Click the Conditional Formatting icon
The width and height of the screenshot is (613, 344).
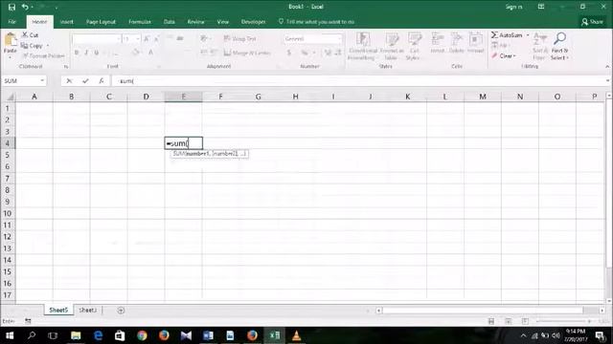click(363, 46)
